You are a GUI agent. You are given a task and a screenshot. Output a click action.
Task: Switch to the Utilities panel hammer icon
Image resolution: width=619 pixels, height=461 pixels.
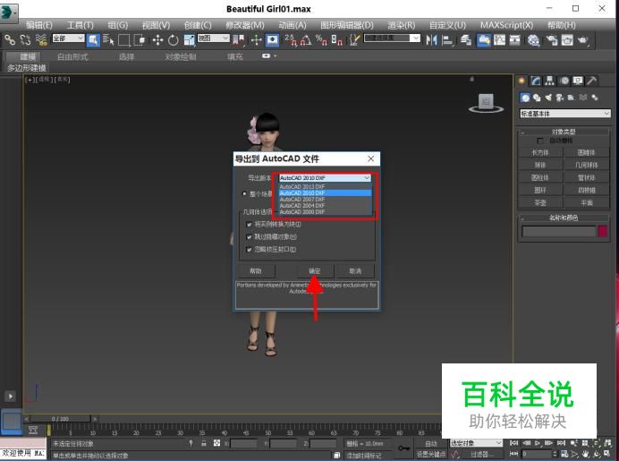(591, 81)
